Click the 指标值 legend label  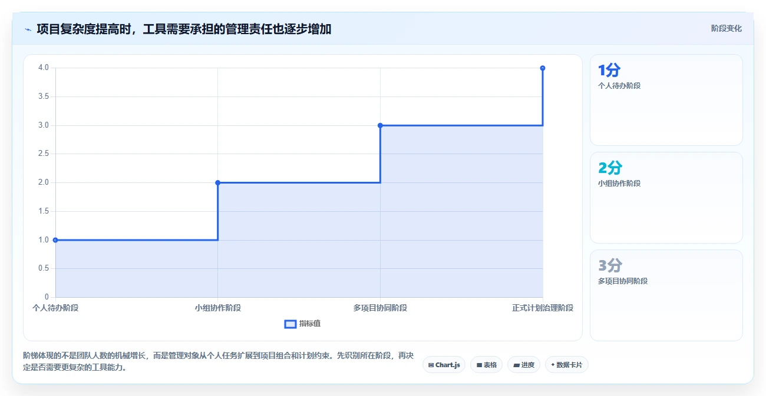[310, 324]
